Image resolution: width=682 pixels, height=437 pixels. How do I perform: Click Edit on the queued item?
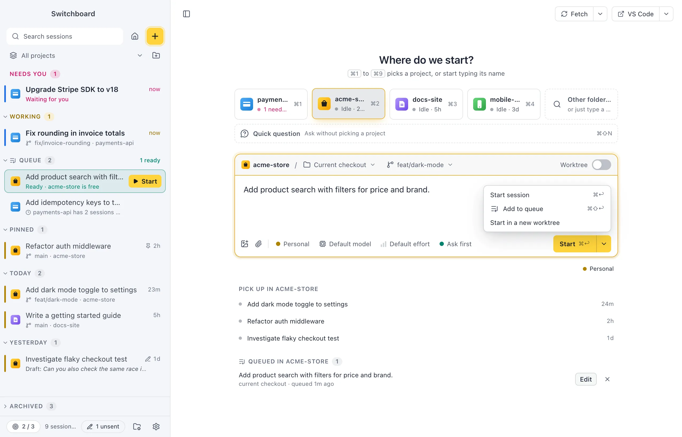click(x=586, y=379)
